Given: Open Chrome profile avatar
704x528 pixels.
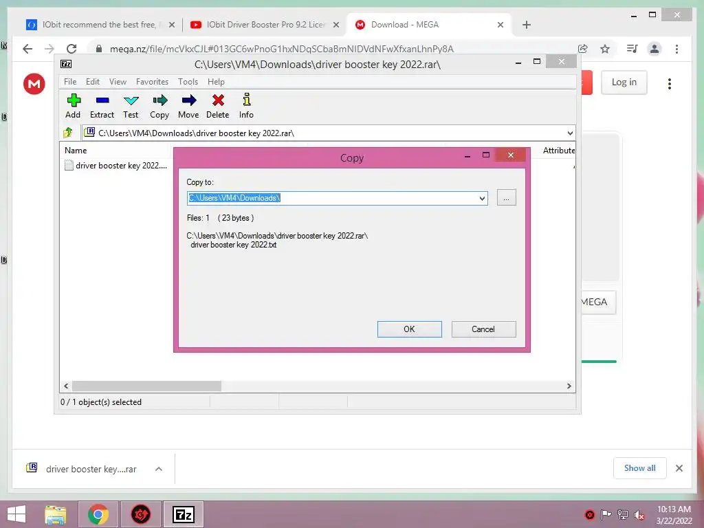Looking at the screenshot, I should tap(654, 49).
